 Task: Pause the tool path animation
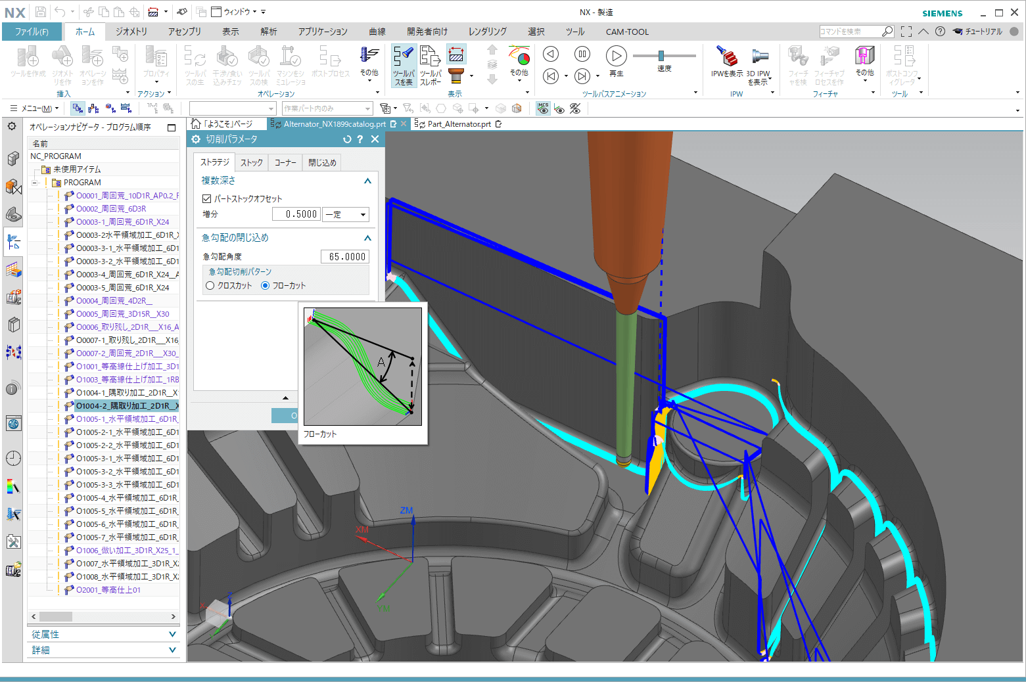click(x=582, y=54)
